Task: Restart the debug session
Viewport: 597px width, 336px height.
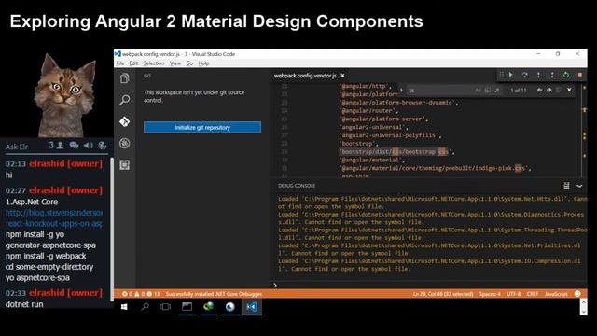Action: pyautogui.click(x=566, y=75)
